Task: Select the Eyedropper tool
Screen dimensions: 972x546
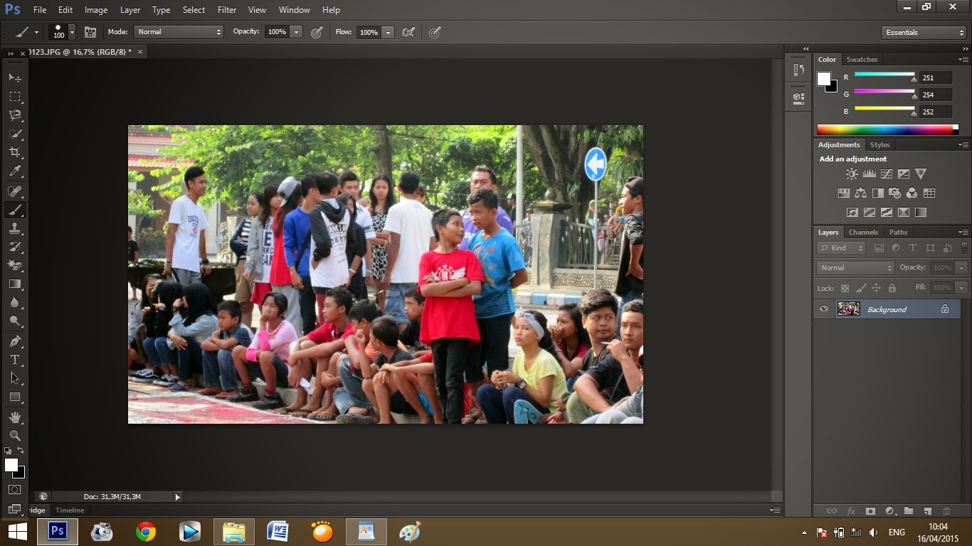Action: click(14, 171)
